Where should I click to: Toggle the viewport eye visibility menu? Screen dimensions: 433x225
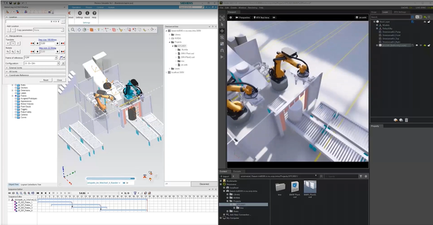tap(274, 18)
